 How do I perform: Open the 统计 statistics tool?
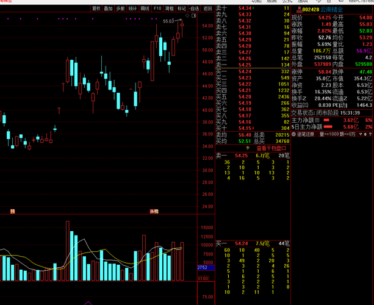[133, 9]
